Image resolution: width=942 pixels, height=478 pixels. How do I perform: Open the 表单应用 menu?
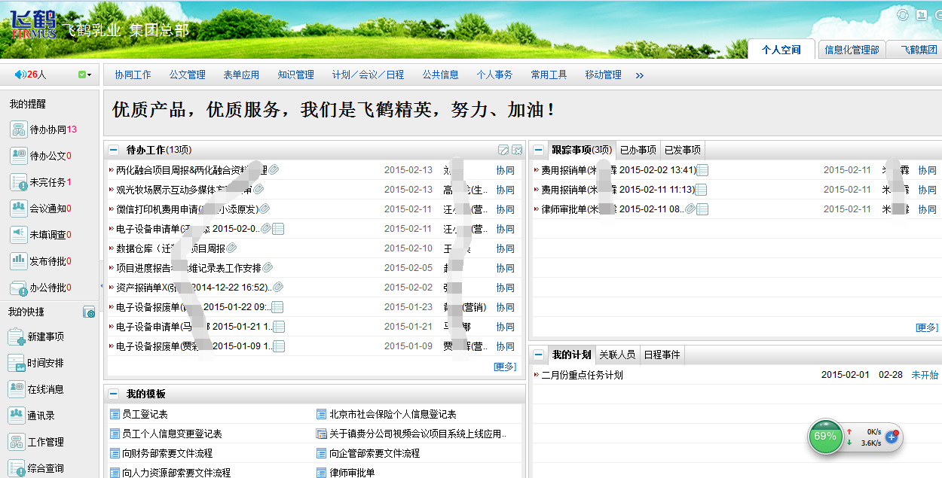[x=241, y=75]
